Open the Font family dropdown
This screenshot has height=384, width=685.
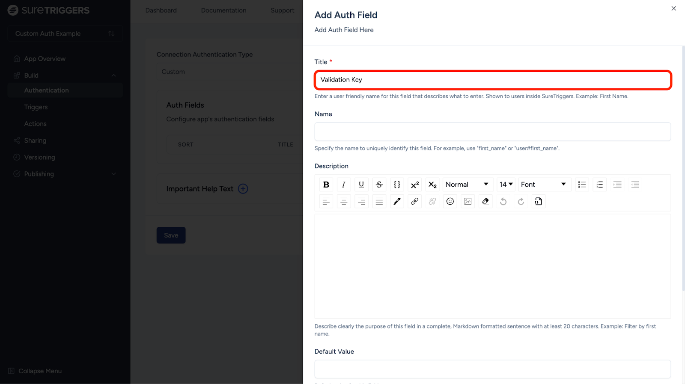(x=544, y=185)
